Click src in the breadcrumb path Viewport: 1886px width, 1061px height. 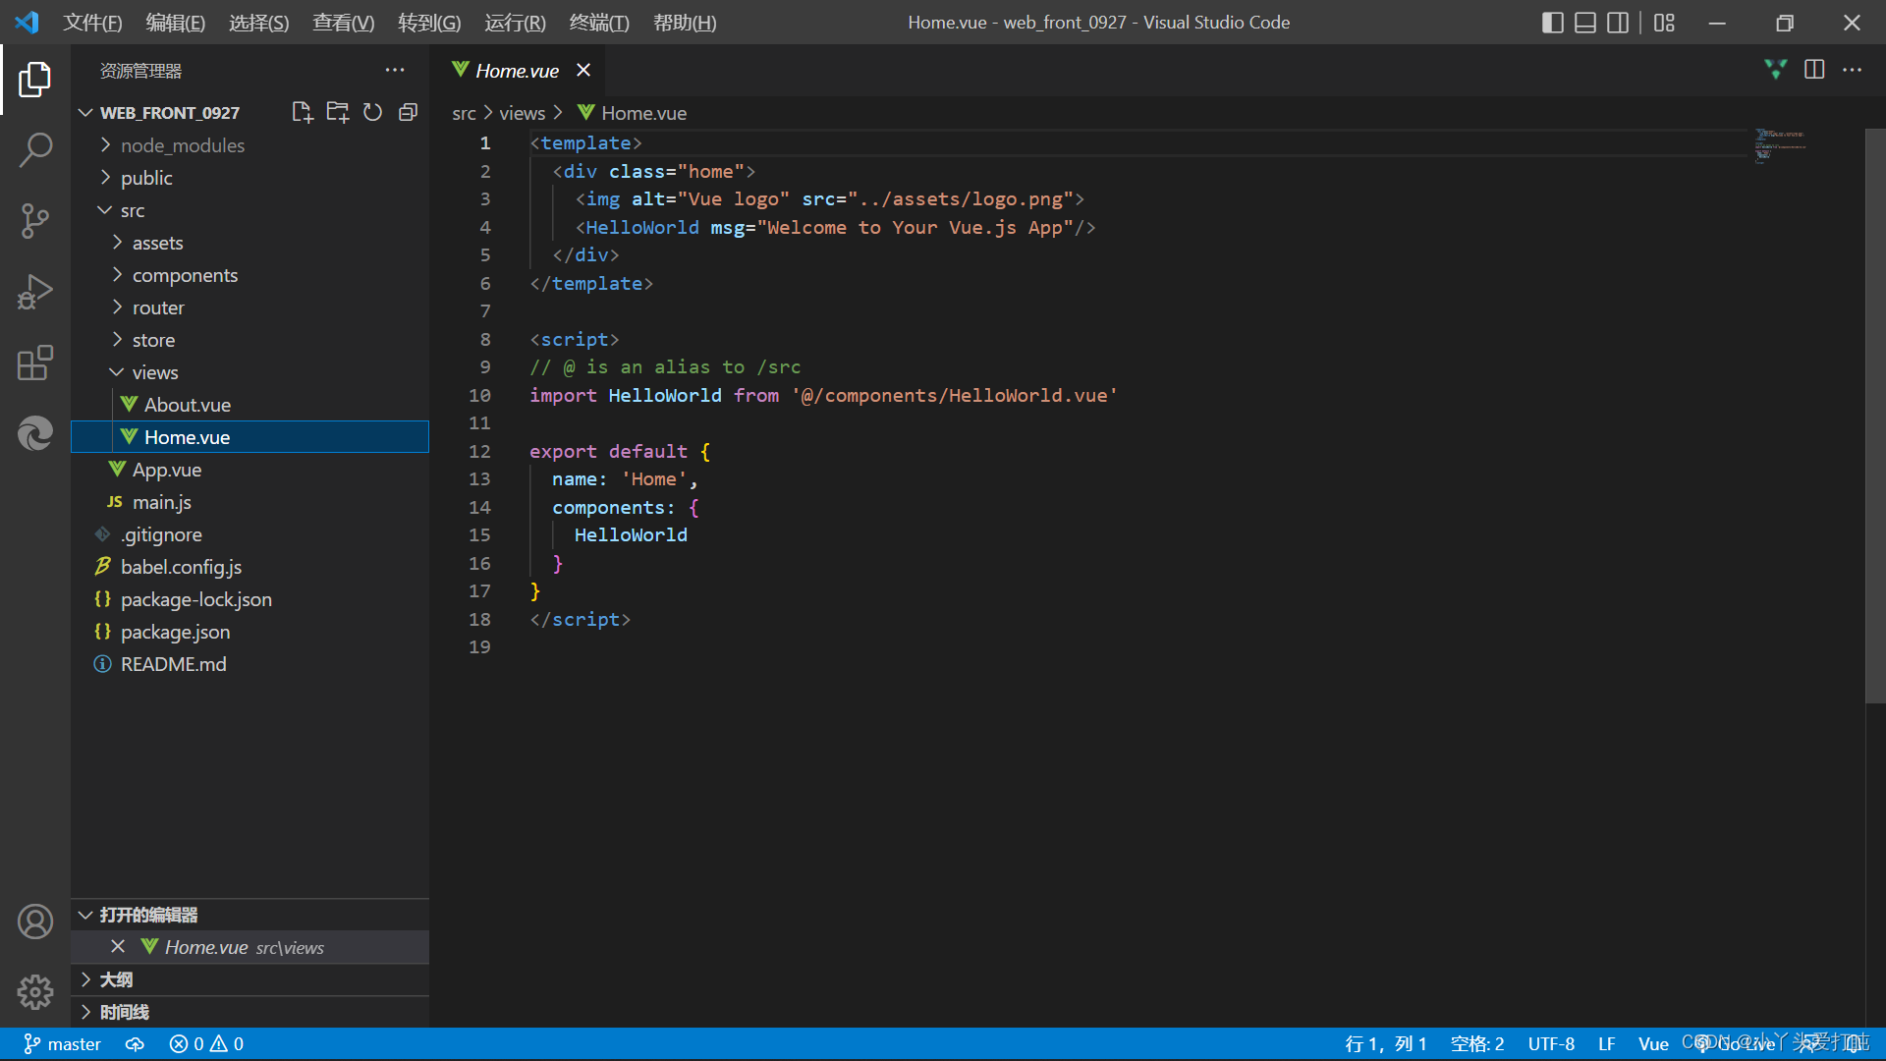(x=464, y=113)
